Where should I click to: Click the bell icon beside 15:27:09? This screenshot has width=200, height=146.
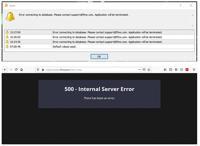(7, 32)
